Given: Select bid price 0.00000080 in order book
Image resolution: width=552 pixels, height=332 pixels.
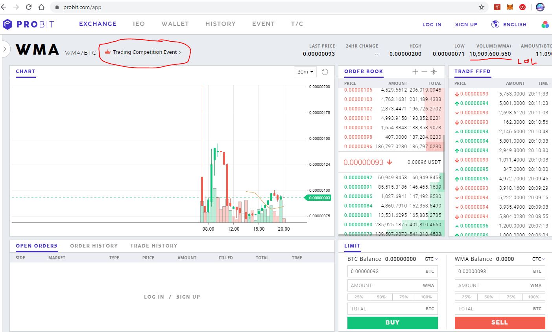Looking at the screenshot, I should [358, 225].
